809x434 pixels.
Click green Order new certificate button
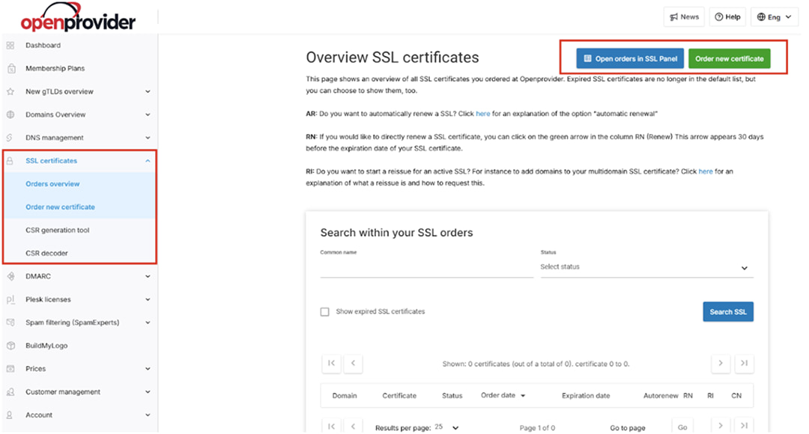pyautogui.click(x=729, y=59)
